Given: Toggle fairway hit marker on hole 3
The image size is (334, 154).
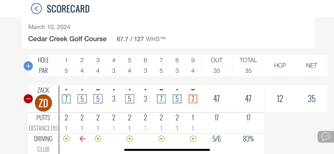Looking at the screenshot, I should (98, 139).
